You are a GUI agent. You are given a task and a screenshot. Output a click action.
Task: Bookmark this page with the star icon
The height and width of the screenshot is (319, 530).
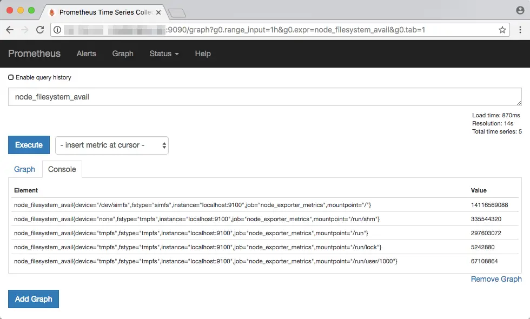[502, 30]
